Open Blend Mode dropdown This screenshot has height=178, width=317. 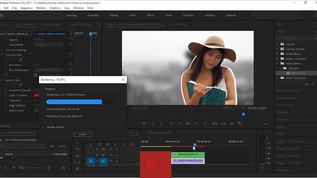[49, 44]
